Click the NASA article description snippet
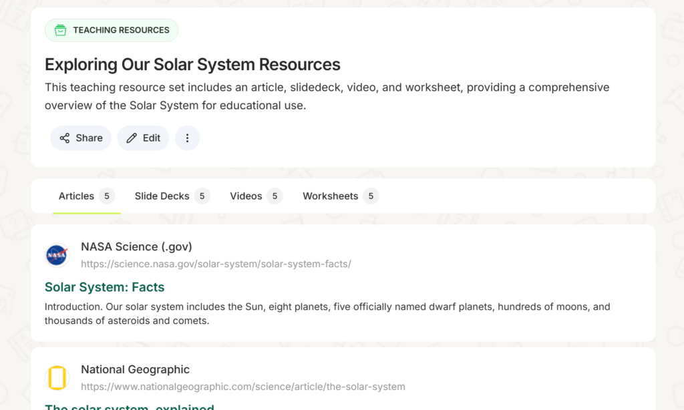 (x=327, y=314)
